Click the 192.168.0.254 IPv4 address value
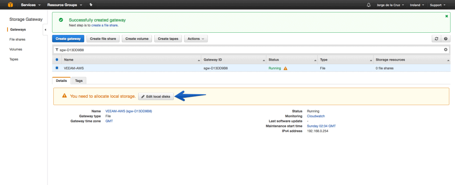 coord(317,131)
